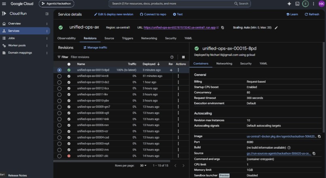
Task: Open actions menu for unified-ops-ax-00001-zkt
Action: tap(178, 156)
